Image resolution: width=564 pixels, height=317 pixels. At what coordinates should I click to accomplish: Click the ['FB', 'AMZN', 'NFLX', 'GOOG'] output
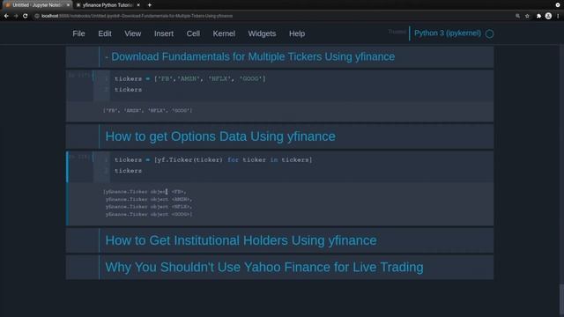coord(147,110)
